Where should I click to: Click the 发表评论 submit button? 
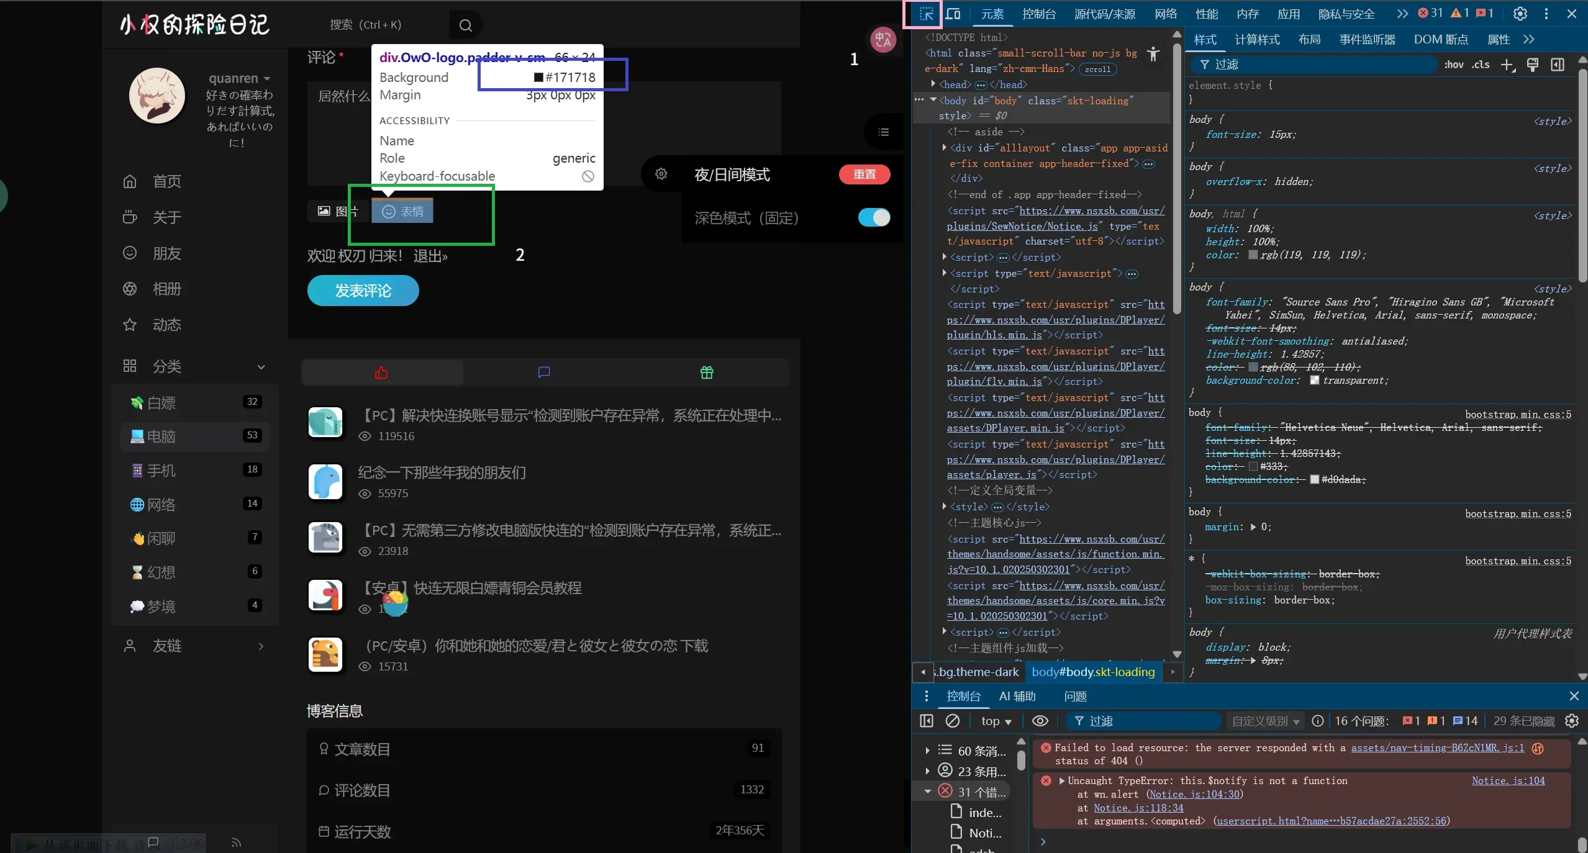coord(363,291)
